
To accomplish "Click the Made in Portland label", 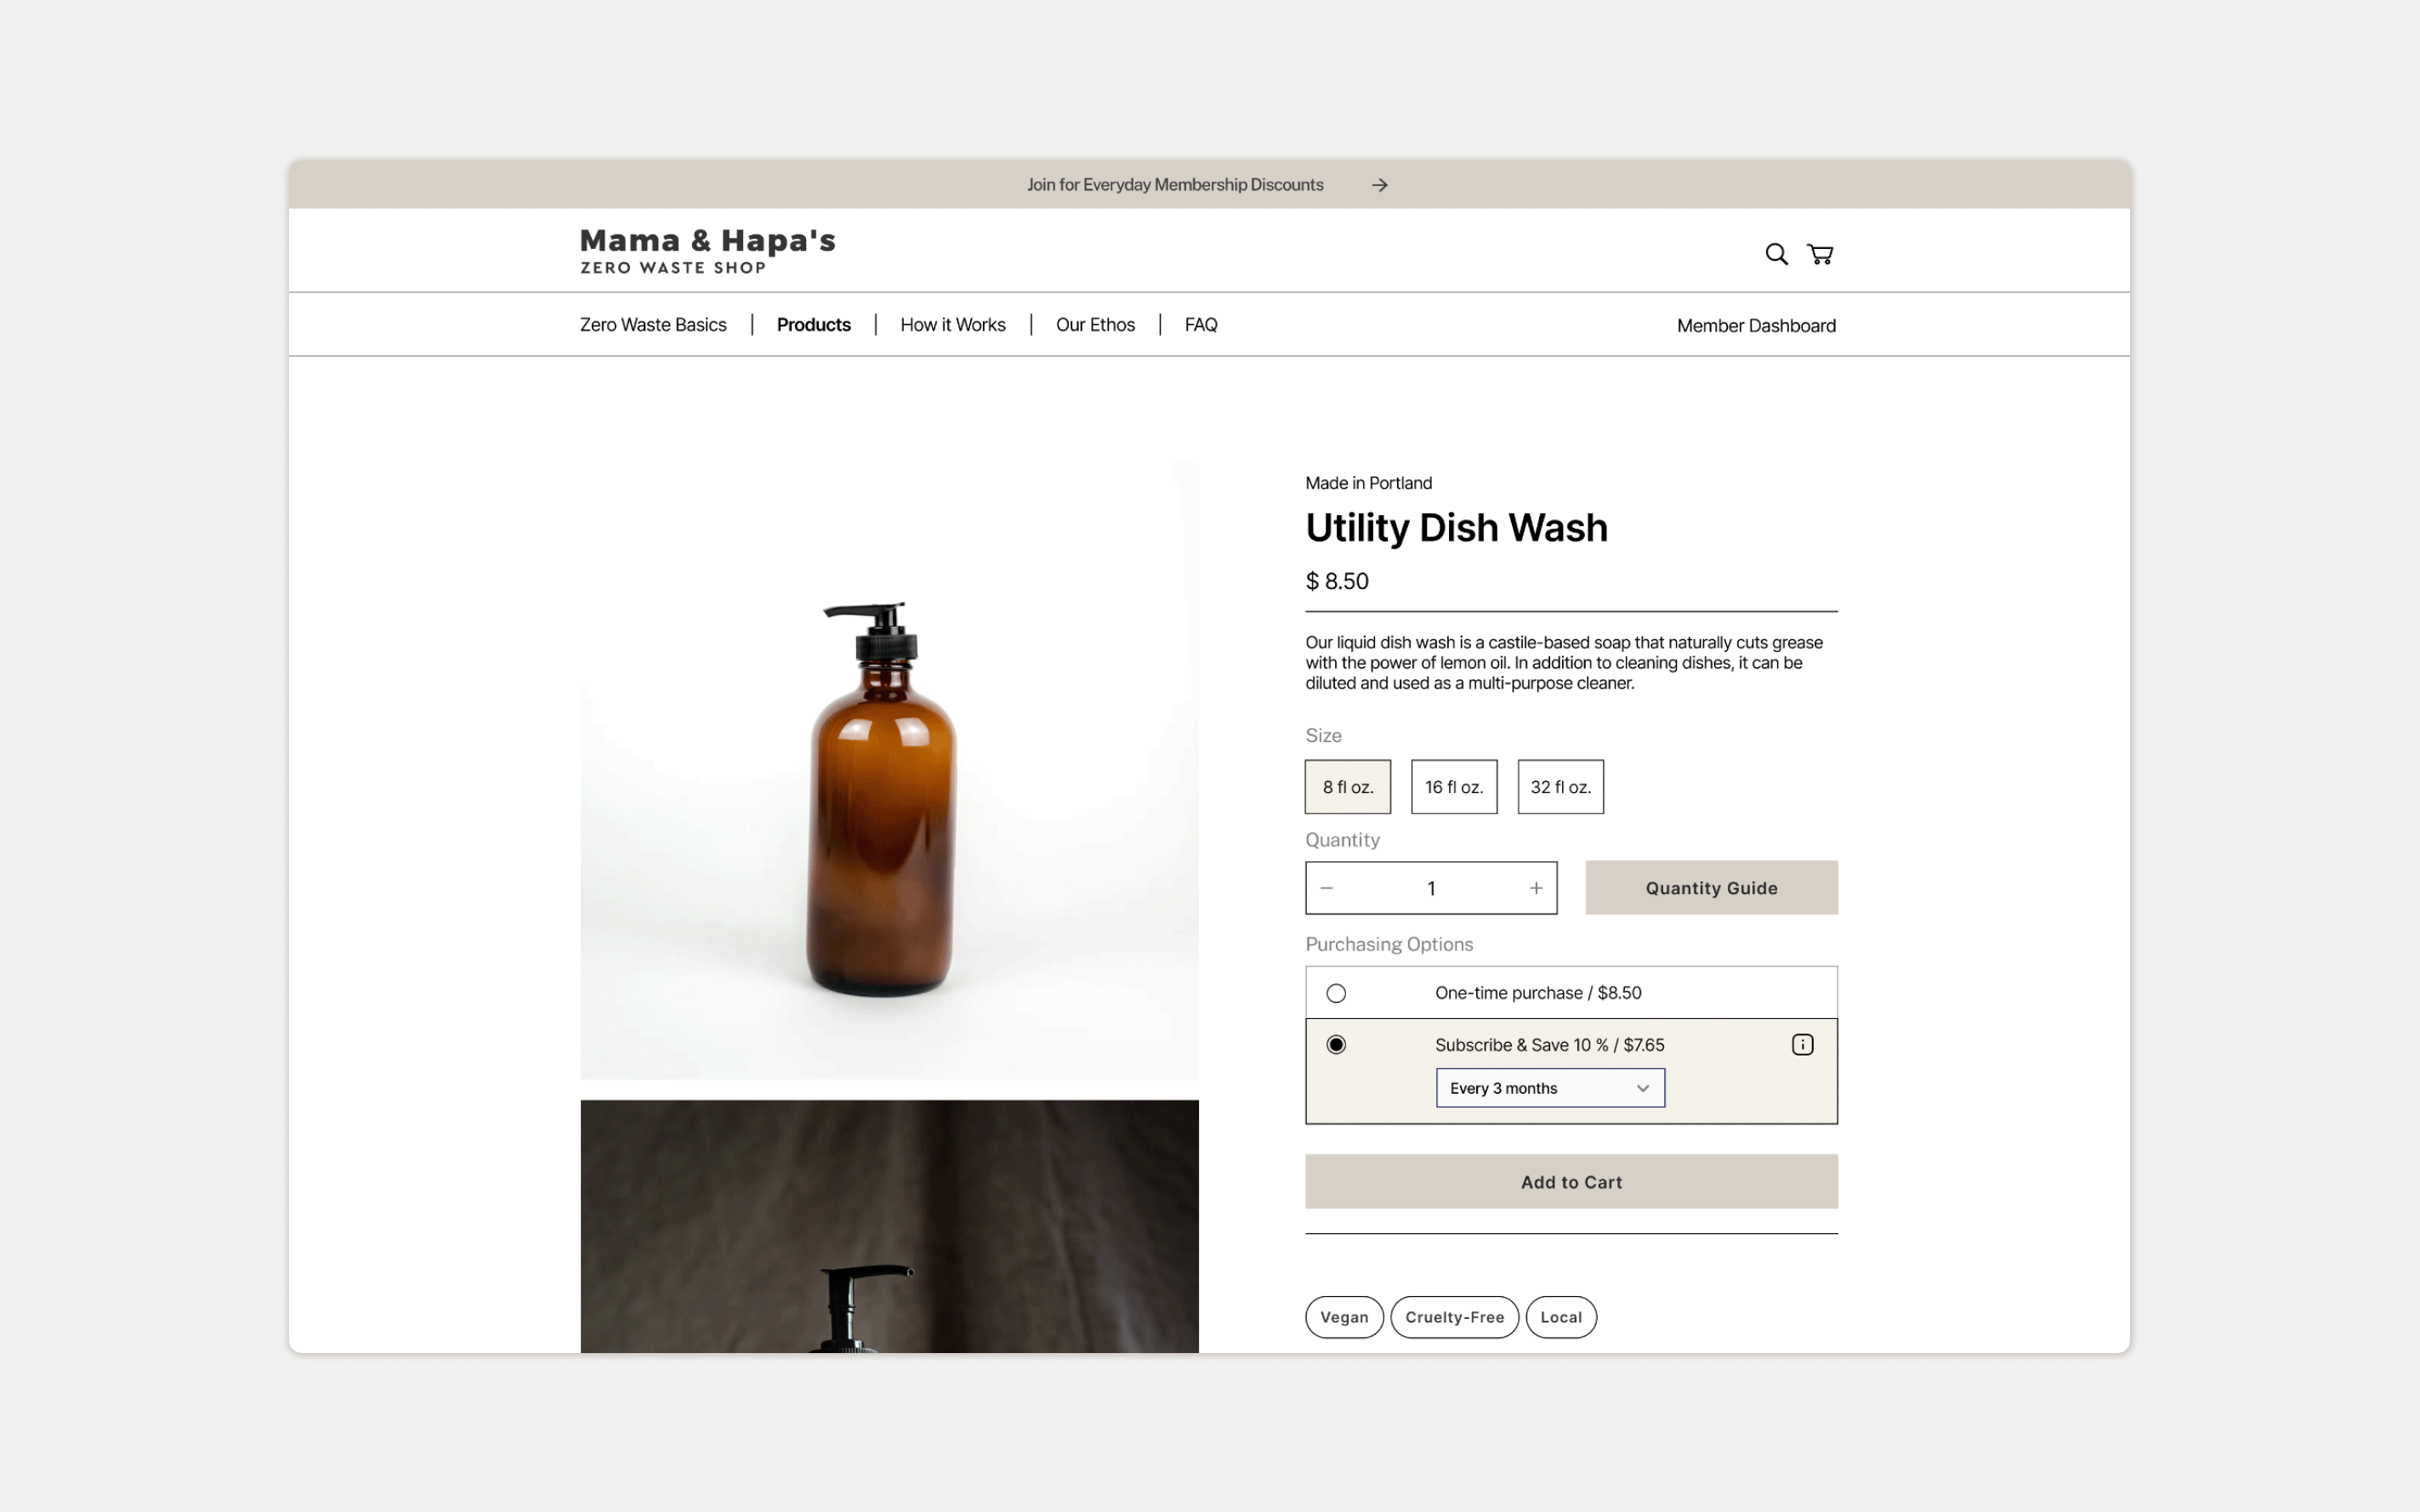I will click(x=1368, y=483).
